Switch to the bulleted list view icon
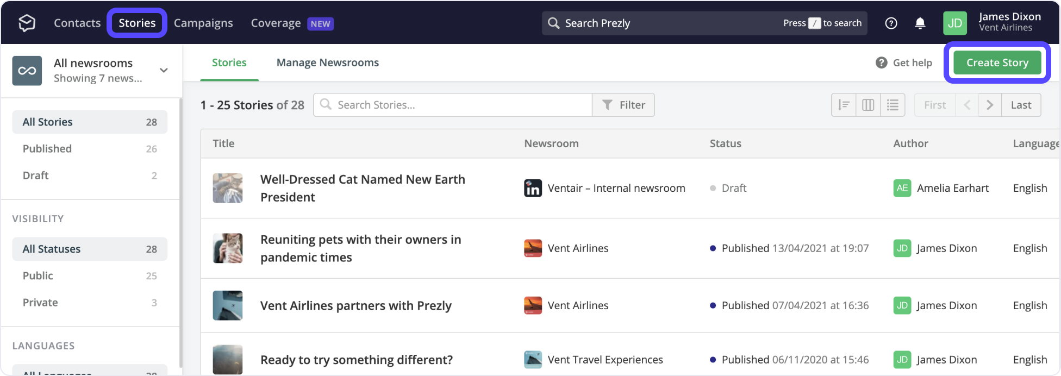Screen dimensions: 1061x376 tap(893, 105)
